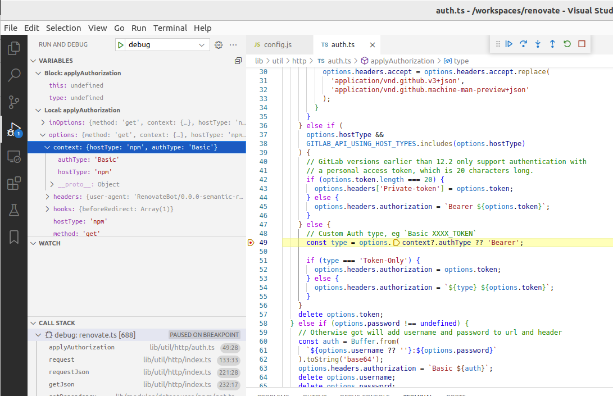Start debugging with the green play button
The height and width of the screenshot is (396, 613).
point(121,45)
